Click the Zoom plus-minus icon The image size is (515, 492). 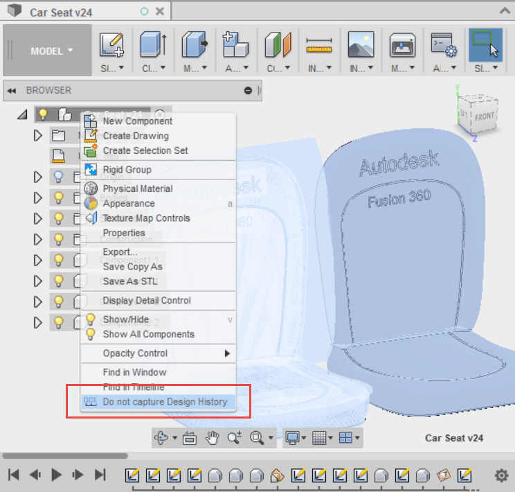click(x=235, y=438)
